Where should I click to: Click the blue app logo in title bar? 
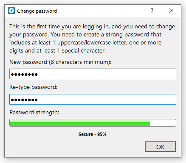pyautogui.click(x=11, y=11)
